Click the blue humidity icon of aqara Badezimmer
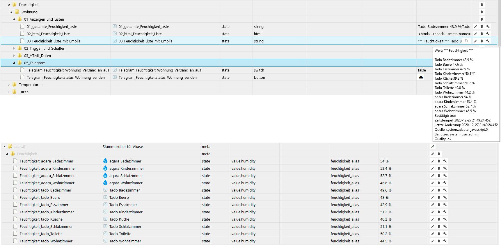The width and height of the screenshot is (501, 245). pos(105,161)
